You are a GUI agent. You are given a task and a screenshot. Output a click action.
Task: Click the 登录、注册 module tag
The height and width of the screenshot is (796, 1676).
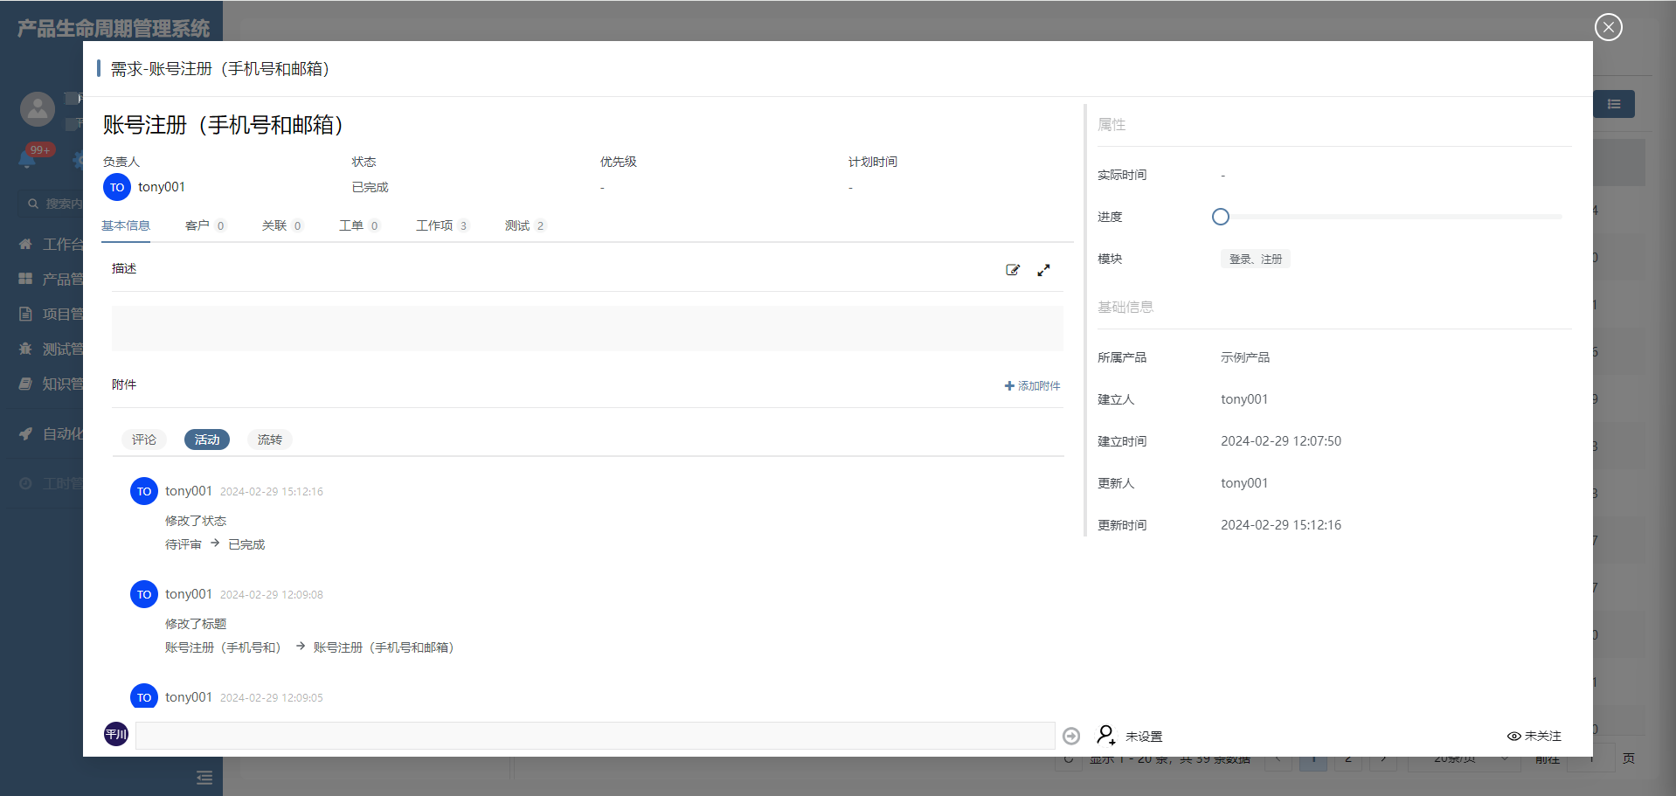click(1256, 259)
